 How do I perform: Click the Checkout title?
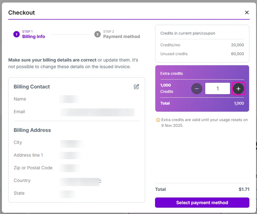point(22,13)
